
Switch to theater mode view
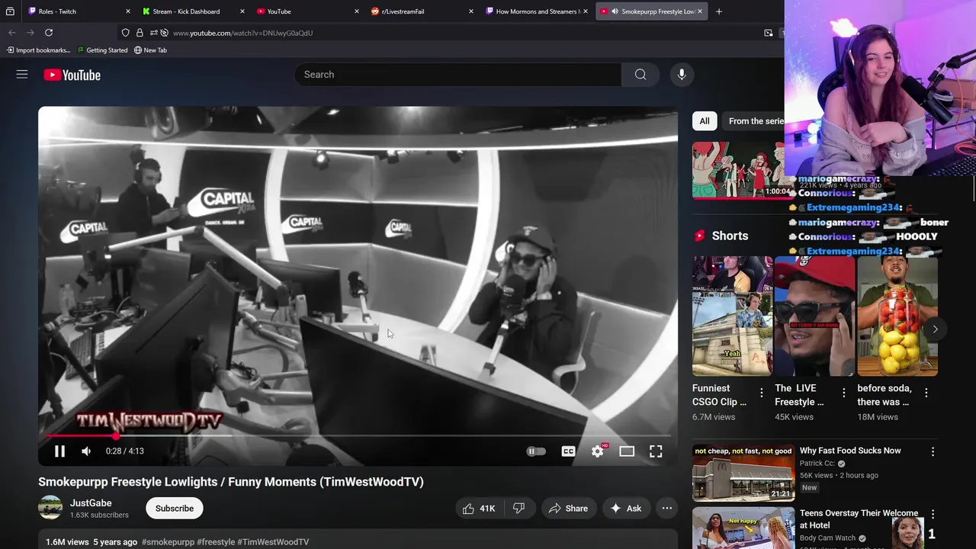coord(627,451)
